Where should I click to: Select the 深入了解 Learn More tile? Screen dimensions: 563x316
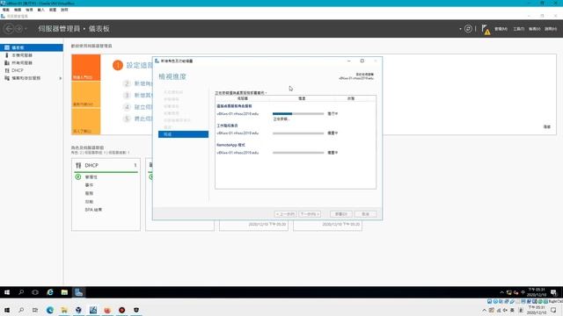86,121
